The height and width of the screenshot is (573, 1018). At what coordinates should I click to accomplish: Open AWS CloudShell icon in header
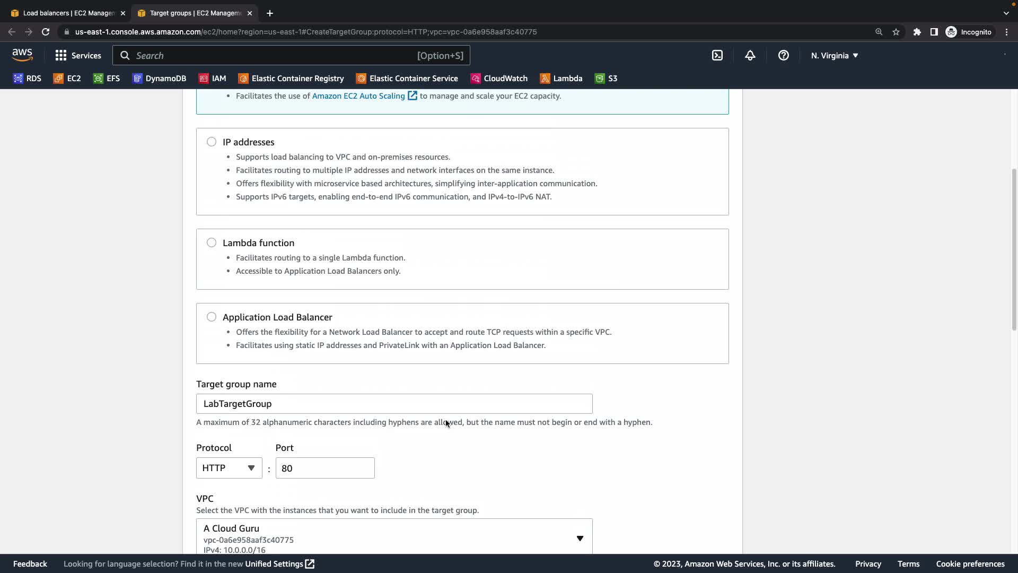(x=717, y=55)
